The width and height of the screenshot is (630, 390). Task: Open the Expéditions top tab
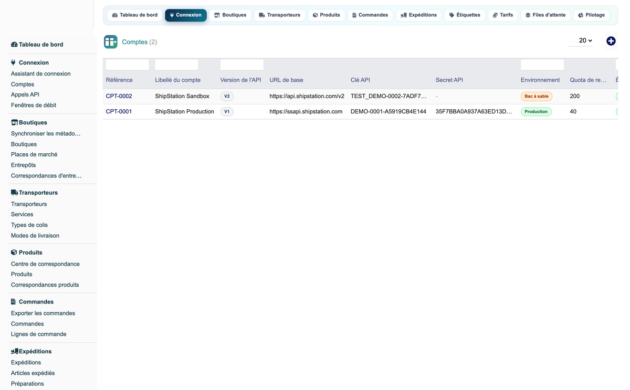(x=418, y=15)
